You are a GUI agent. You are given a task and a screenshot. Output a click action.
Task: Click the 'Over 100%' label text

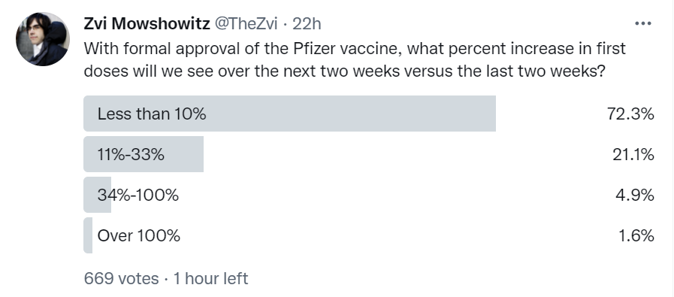point(139,235)
